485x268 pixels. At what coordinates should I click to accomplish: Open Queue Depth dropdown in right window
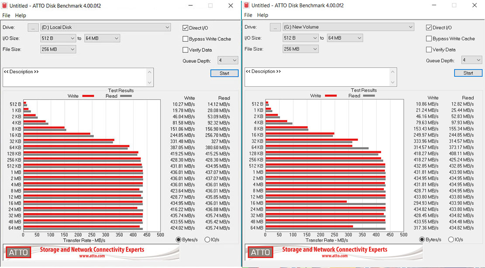pyautogui.click(x=471, y=60)
